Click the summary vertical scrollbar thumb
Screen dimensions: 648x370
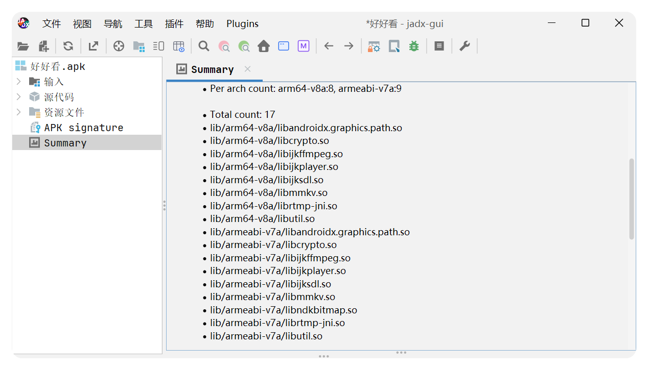point(632,199)
